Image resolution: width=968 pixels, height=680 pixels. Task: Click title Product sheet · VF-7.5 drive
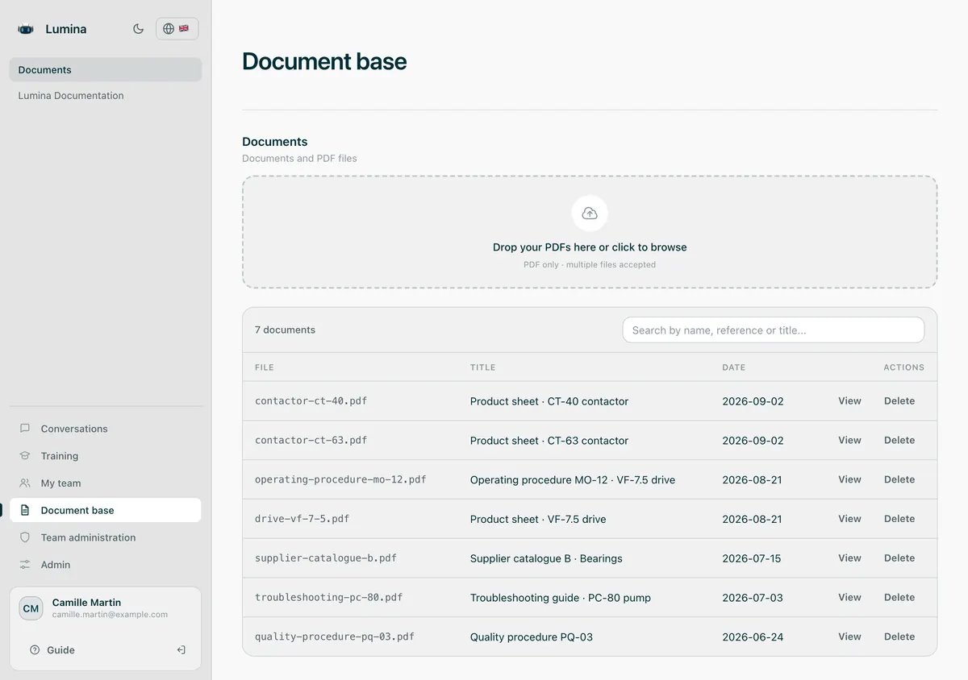point(538,519)
